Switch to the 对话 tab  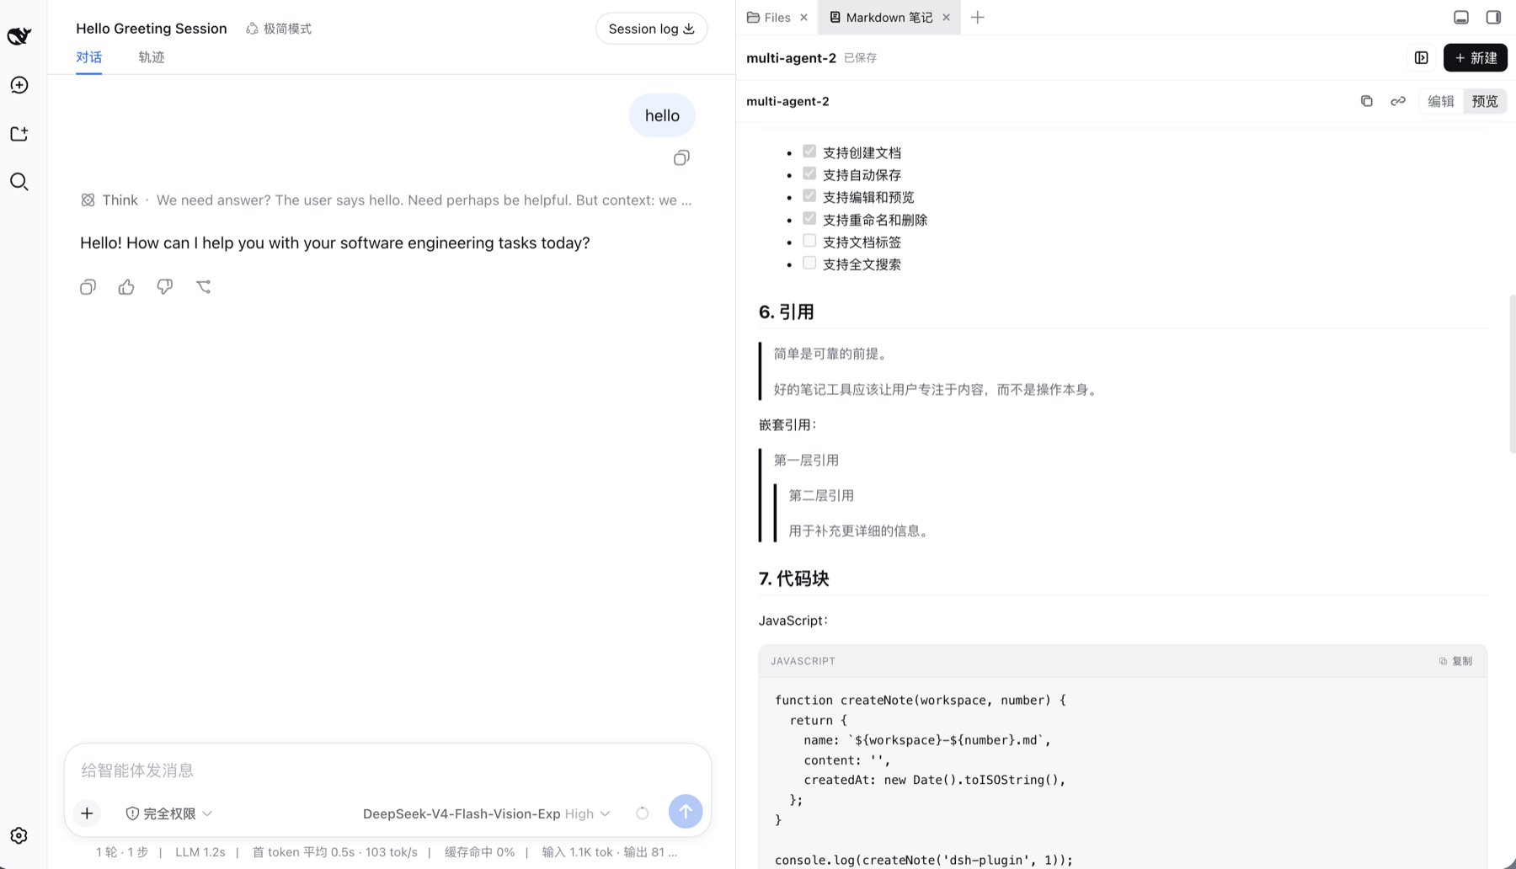[x=88, y=57]
